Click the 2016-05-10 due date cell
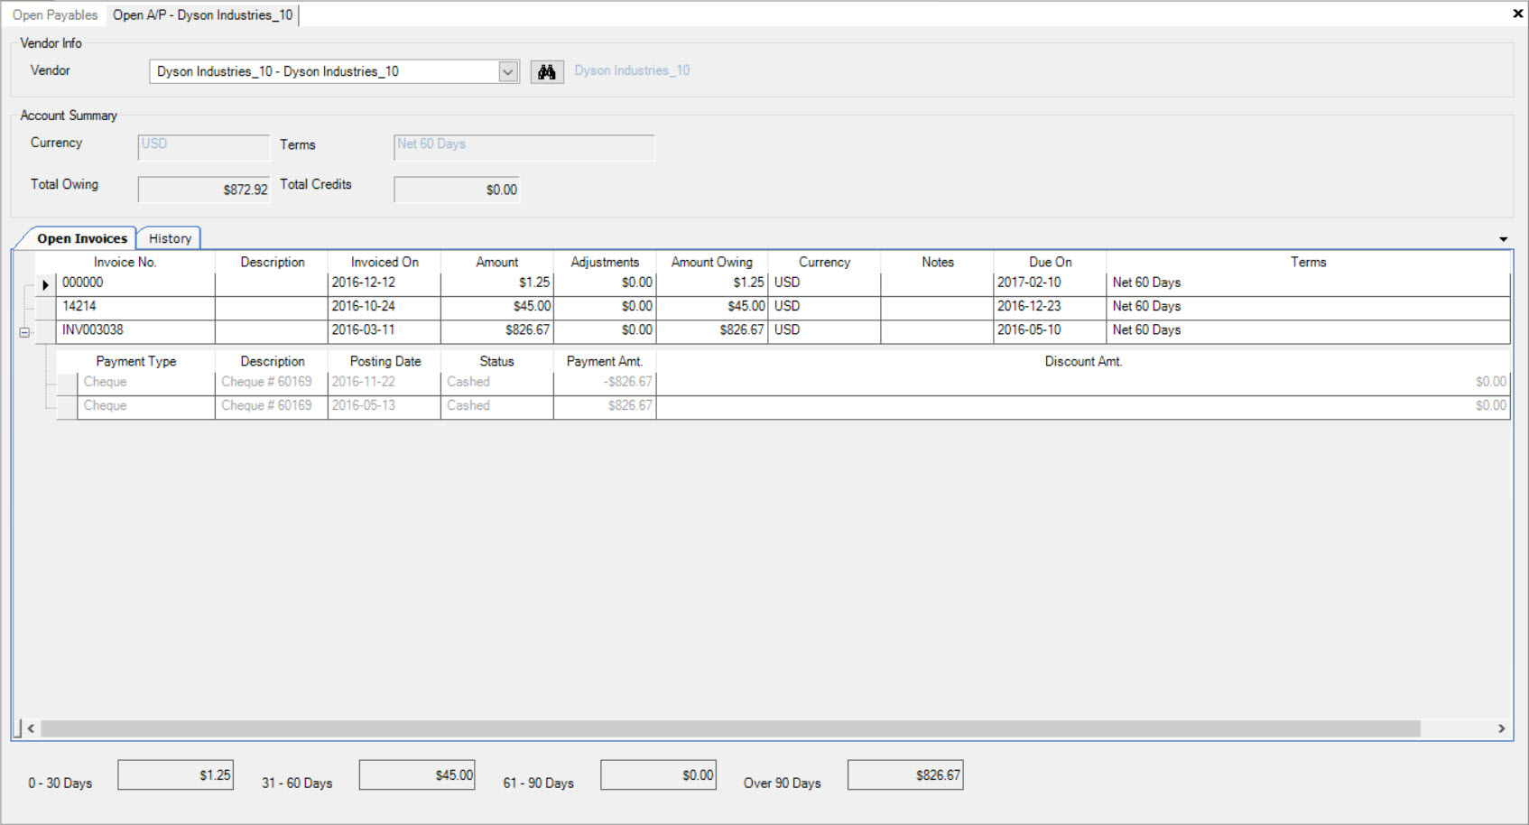 click(x=1051, y=330)
